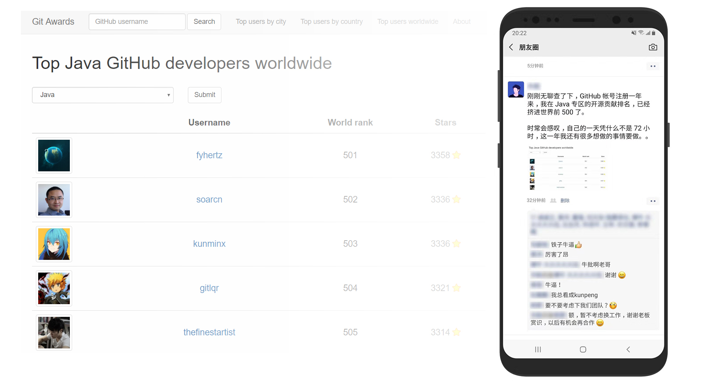Open thefinestartist user profile link
Image resolution: width=703 pixels, height=385 pixels.
[209, 332]
